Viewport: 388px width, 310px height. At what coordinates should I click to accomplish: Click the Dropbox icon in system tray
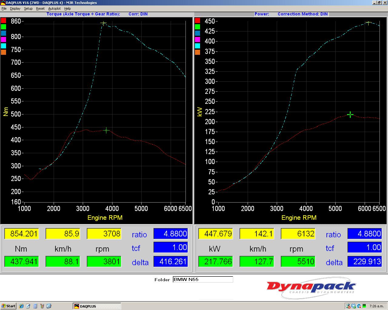[353, 306]
